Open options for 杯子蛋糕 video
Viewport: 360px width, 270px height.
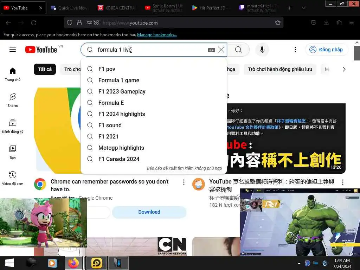coord(342,182)
